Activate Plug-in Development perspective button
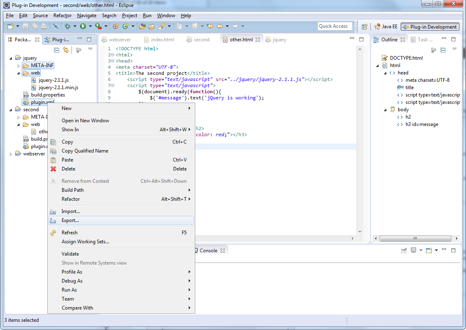 tap(430, 27)
